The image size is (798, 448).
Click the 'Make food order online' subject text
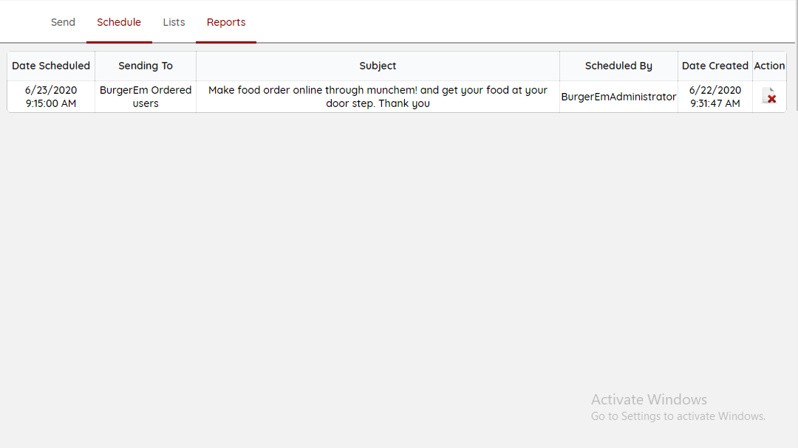point(378,90)
